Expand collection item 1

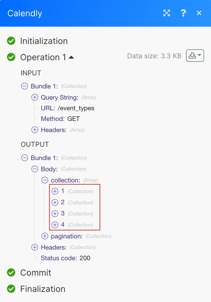coord(55,191)
